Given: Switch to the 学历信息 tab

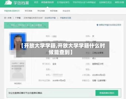Looking at the screenshot, I should click(x=28, y=11).
